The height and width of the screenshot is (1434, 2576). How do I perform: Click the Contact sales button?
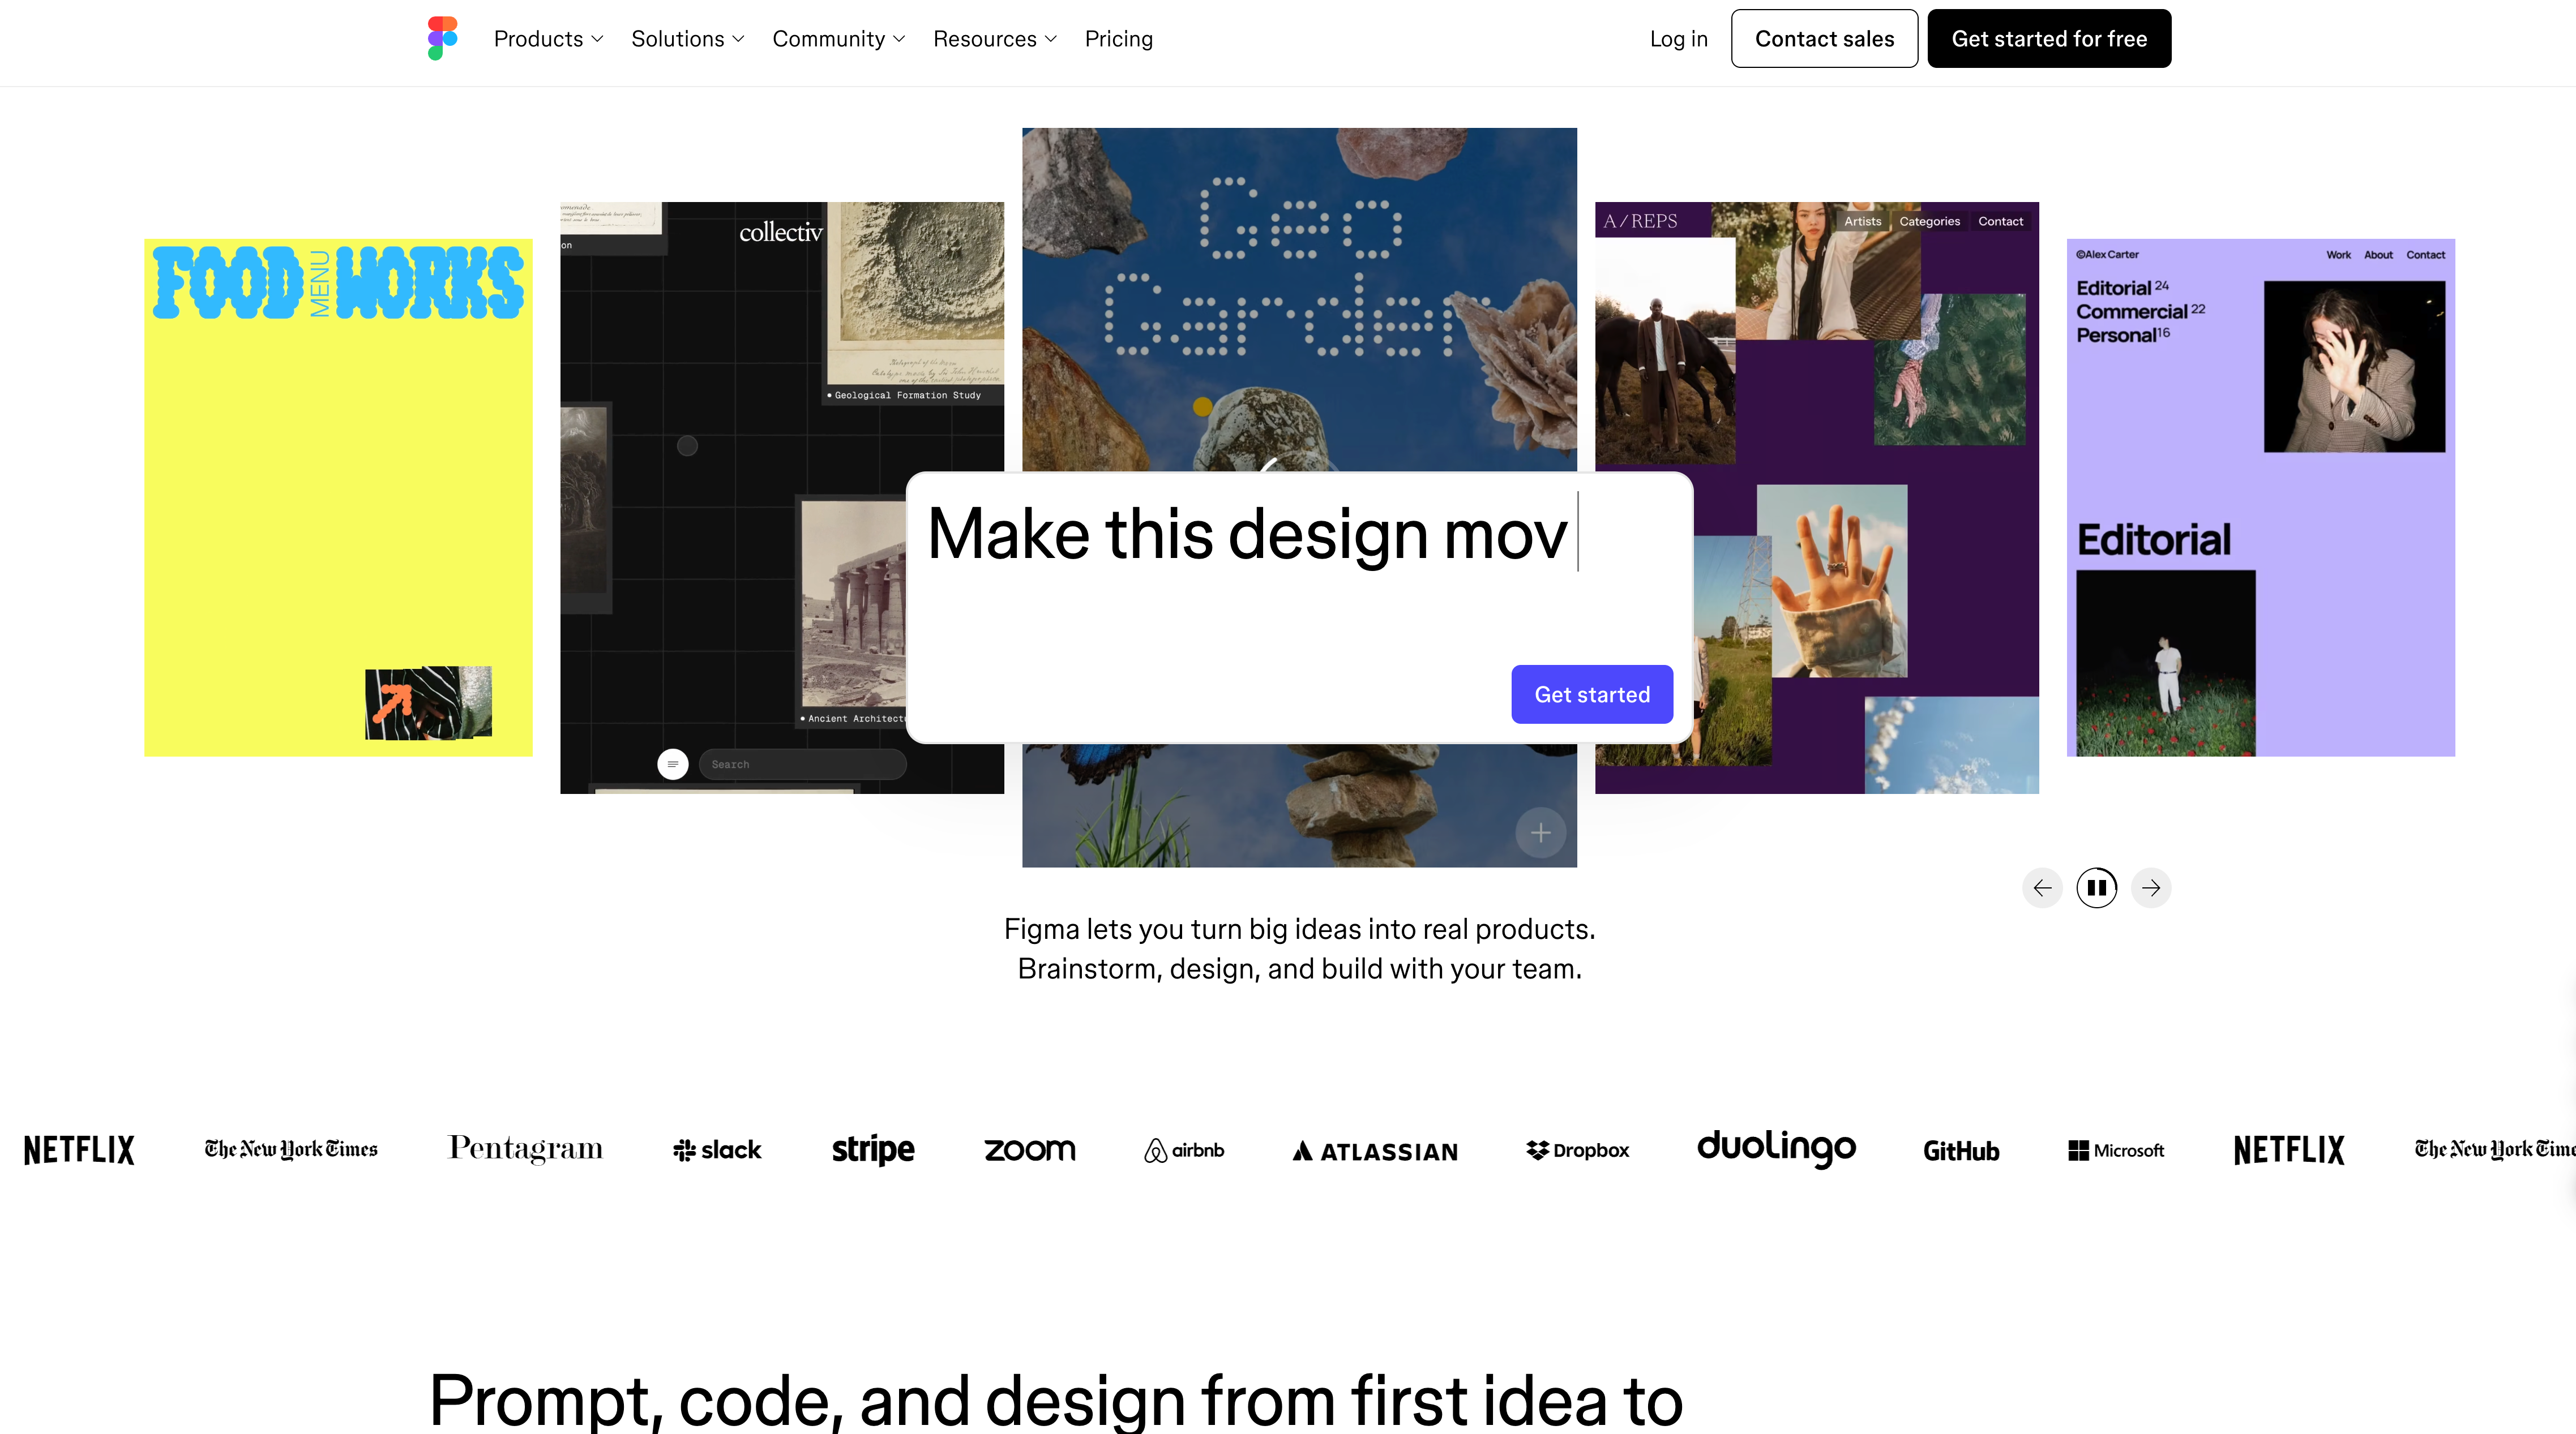coord(1825,39)
